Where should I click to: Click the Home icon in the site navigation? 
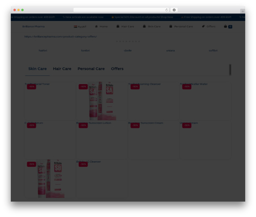(x=96, y=27)
